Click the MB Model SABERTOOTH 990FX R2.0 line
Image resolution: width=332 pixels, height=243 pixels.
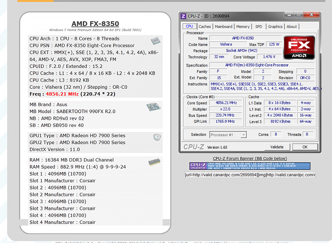pos(73,112)
